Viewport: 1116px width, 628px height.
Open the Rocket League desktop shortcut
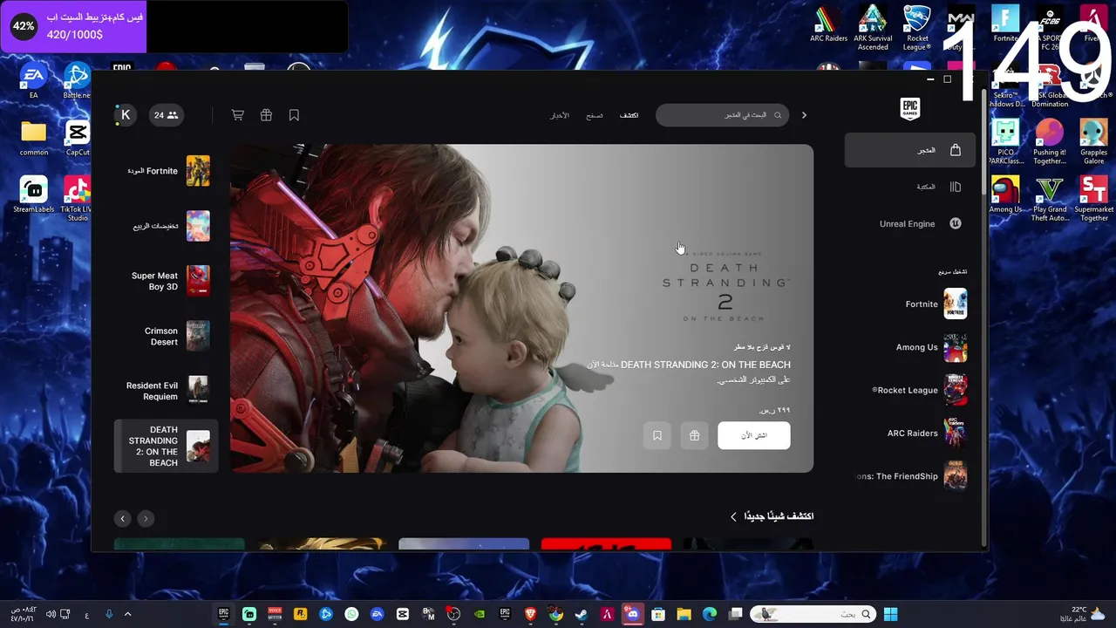click(917, 28)
